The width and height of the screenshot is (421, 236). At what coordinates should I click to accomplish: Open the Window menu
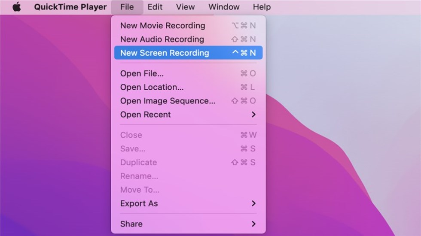coord(224,7)
